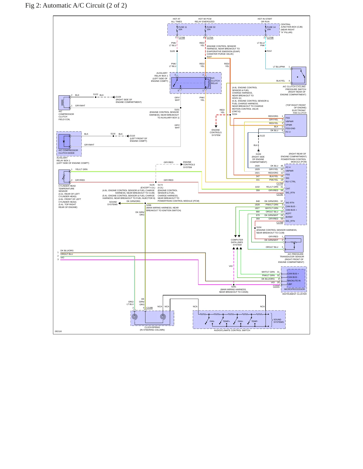The height and width of the screenshot is (469, 363).
Task: Click splice label "S154"
Action: point(235,114)
